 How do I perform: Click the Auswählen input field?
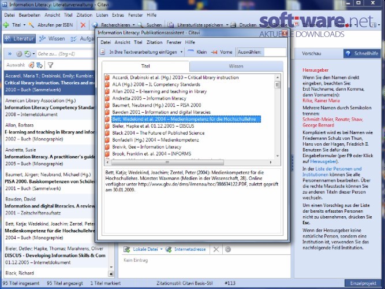[x=275, y=52]
